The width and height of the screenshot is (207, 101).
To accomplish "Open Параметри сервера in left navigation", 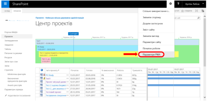I will [x=14, y=90].
